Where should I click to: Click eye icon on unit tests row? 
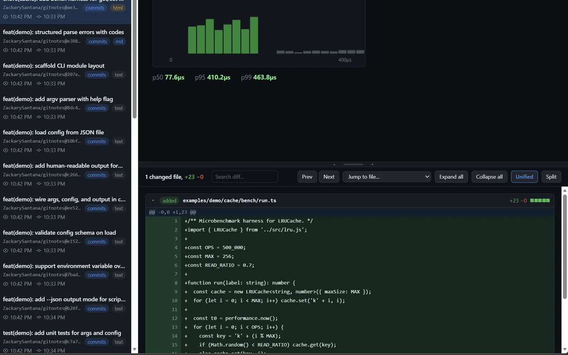tap(6, 351)
